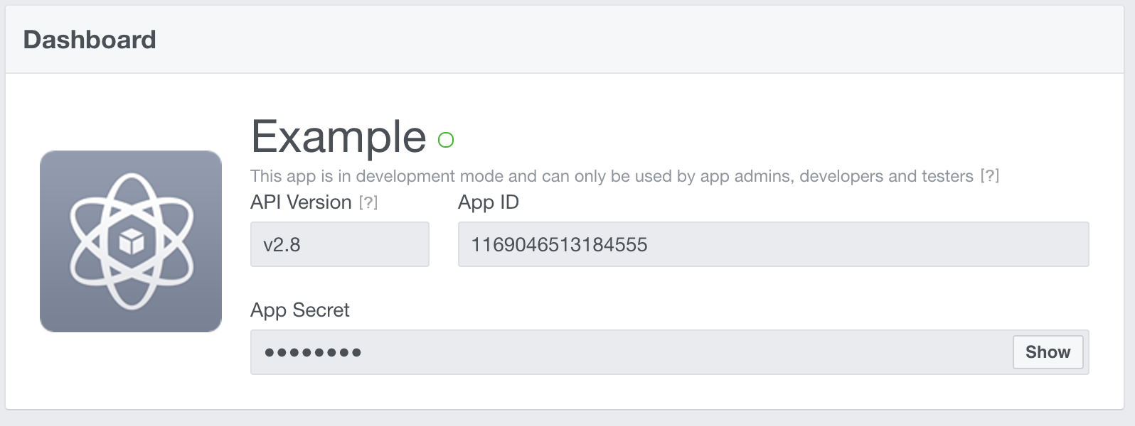Click the Example app atom icon
1135x426 pixels.
point(130,240)
